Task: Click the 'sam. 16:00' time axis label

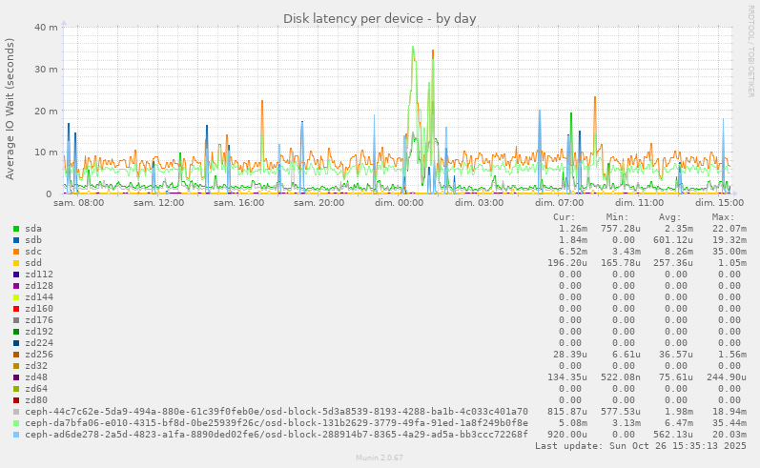Action: pos(238,203)
